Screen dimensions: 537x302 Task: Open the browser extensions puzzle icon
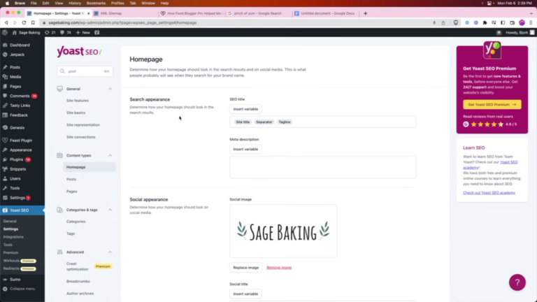pos(485,22)
